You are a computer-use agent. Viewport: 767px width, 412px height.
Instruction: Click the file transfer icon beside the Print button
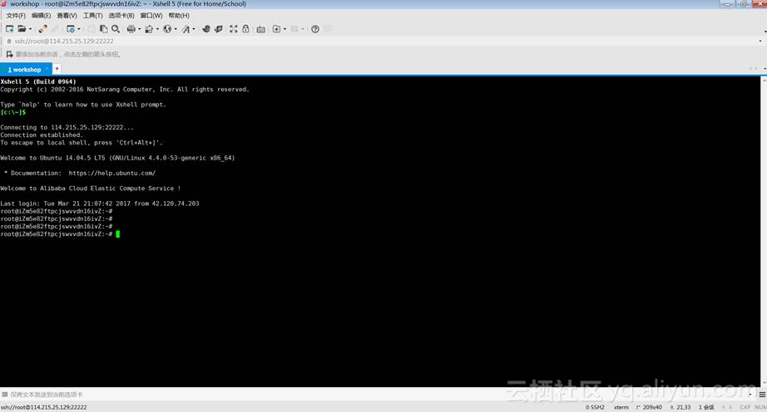tap(149, 29)
